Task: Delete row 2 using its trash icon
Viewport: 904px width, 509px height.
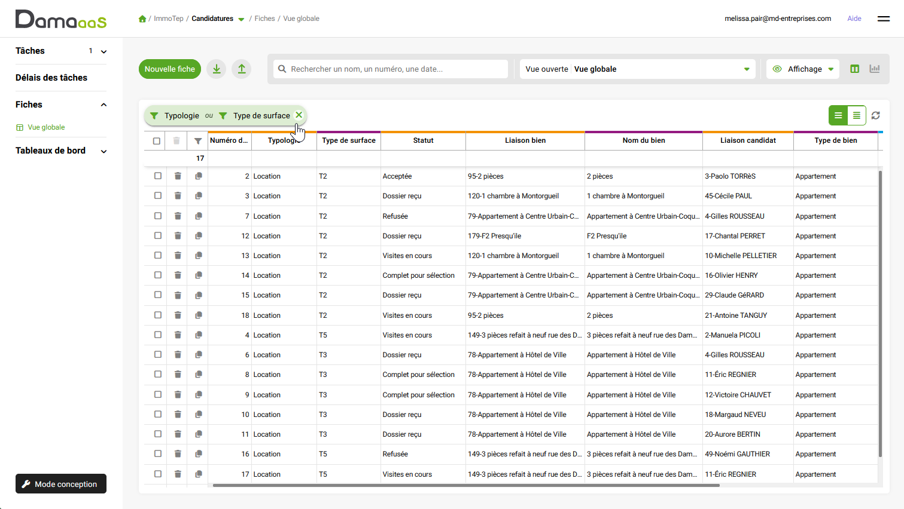Action: 178,176
